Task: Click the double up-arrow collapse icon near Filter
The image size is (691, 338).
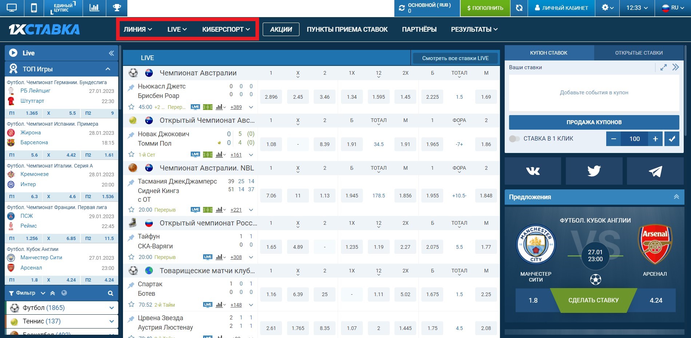Action: point(53,293)
